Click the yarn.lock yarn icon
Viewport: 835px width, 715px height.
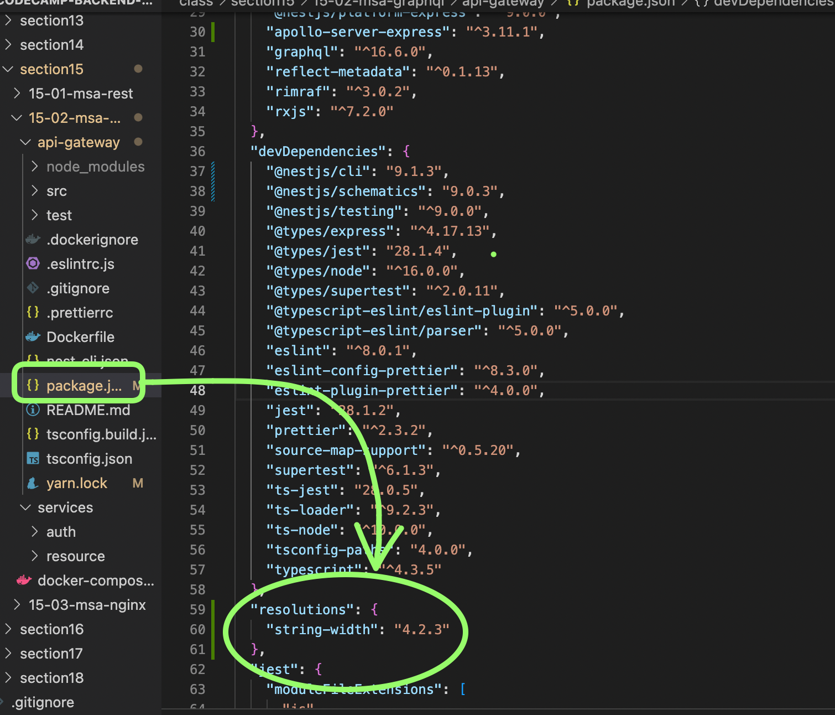[33, 483]
